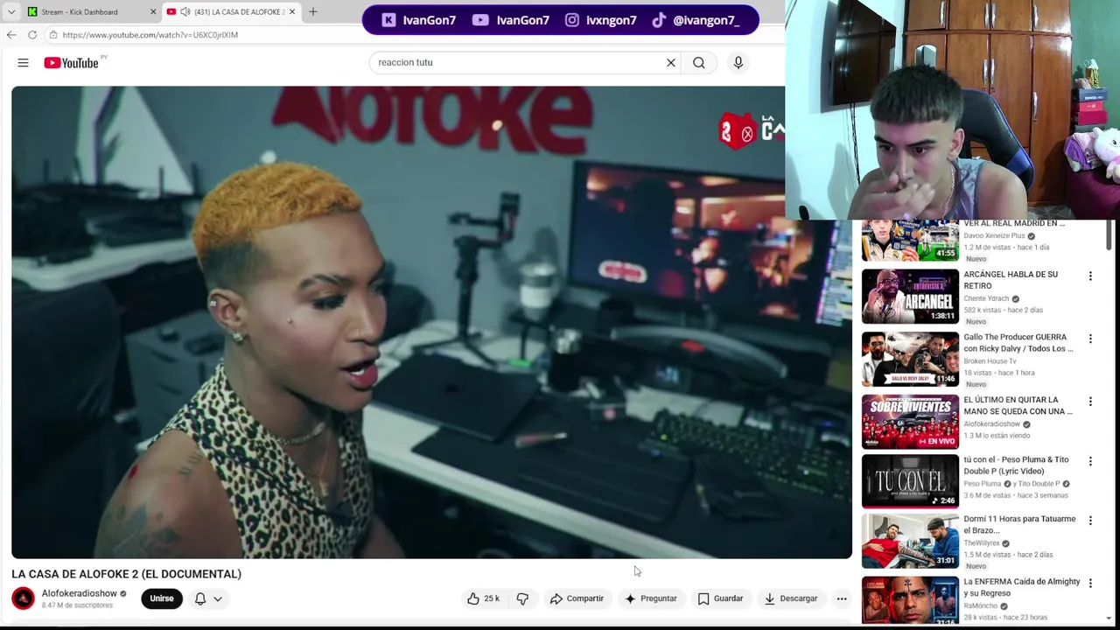This screenshot has width=1120, height=630.
Task: Open the tab list dropdown arrow
Action: (x=11, y=12)
